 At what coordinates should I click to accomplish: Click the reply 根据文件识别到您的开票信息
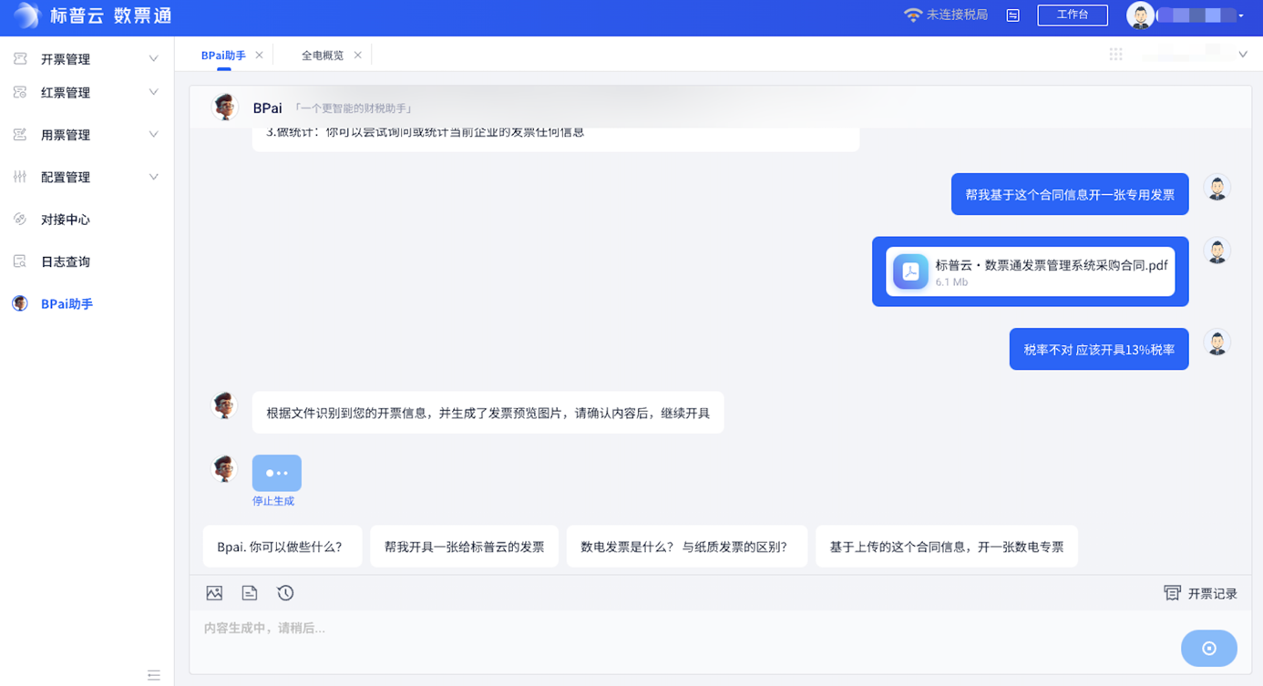(x=488, y=413)
